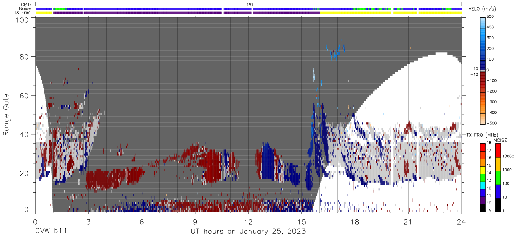Select the red swatch in NOISE legend

(x=498, y=151)
